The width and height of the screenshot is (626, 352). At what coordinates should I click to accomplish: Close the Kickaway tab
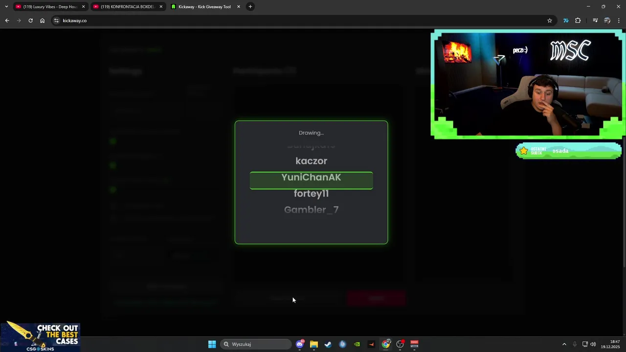[239, 6]
